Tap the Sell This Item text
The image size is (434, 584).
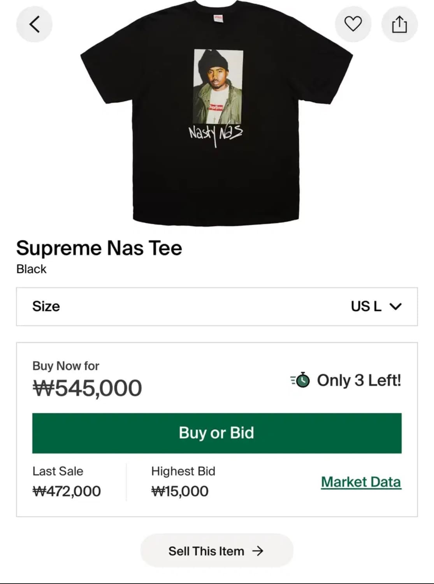[206, 551]
